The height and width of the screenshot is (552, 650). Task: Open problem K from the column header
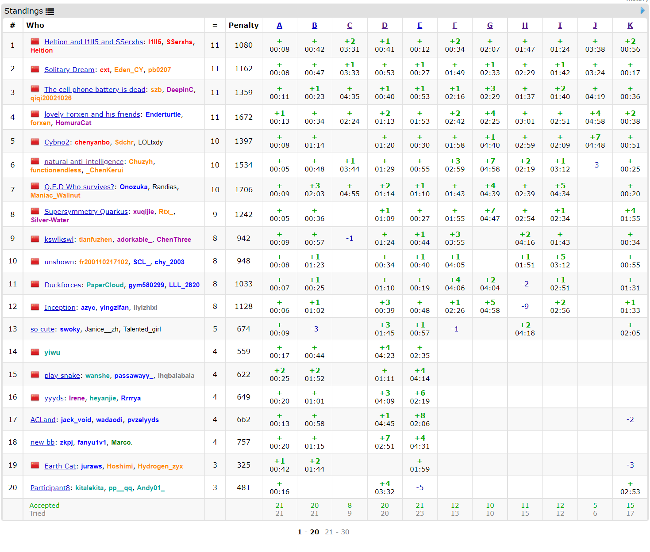[630, 26]
